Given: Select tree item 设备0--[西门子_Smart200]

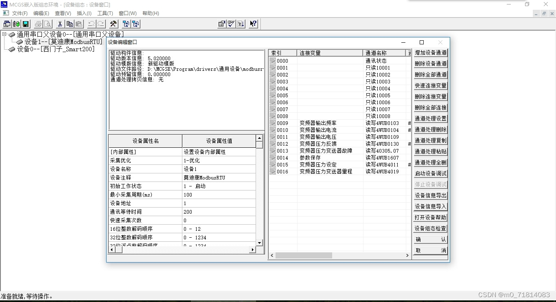Looking at the screenshot, I should (x=55, y=49).
